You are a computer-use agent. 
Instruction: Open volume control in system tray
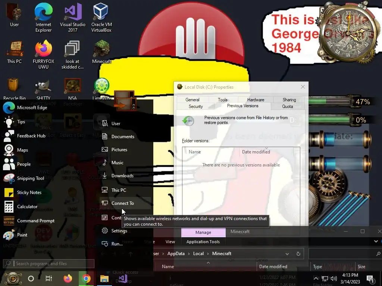(334, 279)
